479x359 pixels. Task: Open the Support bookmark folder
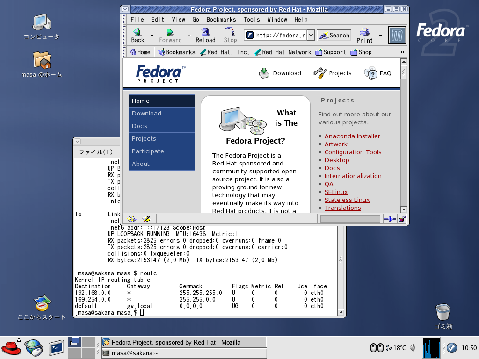click(x=331, y=52)
